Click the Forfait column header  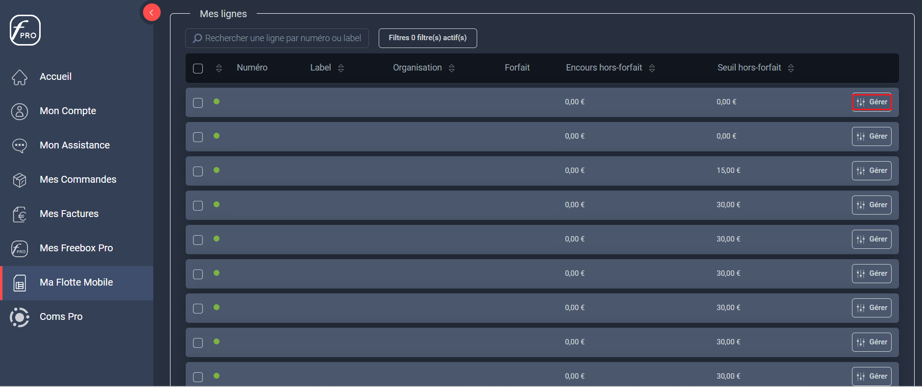pos(517,68)
